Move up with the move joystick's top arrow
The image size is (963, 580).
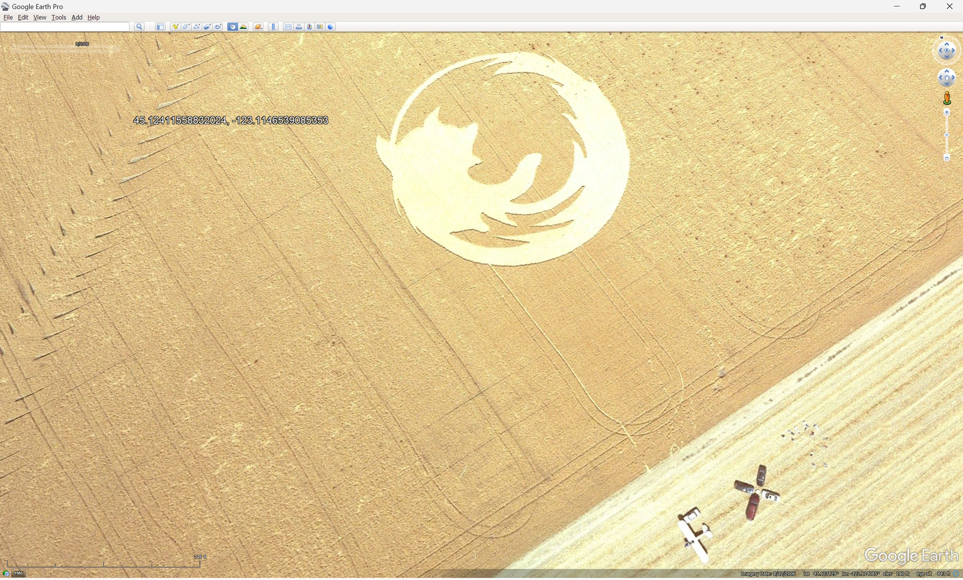click(947, 71)
